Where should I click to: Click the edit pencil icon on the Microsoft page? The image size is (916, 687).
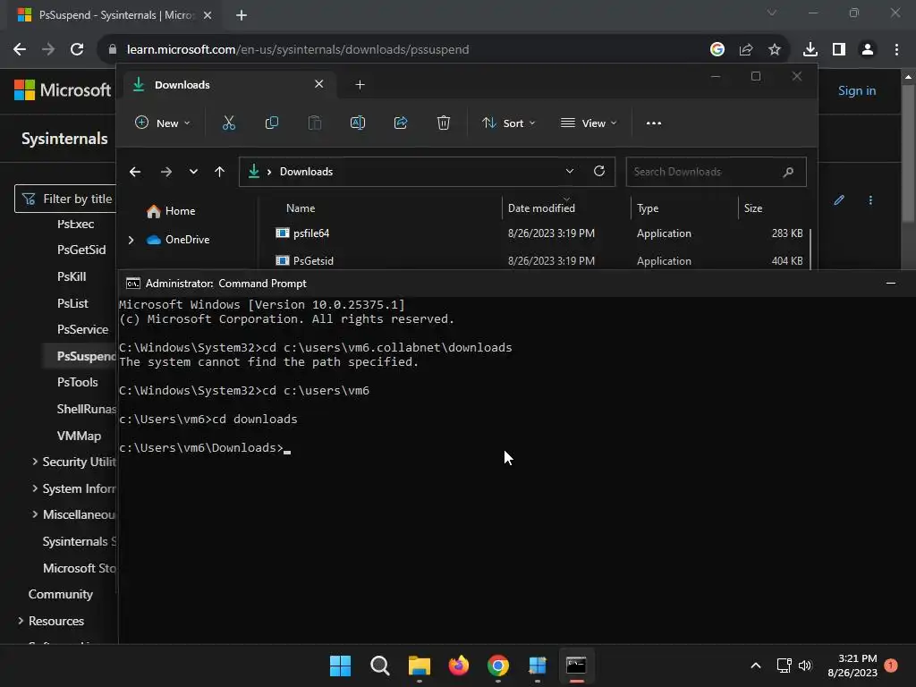point(839,200)
